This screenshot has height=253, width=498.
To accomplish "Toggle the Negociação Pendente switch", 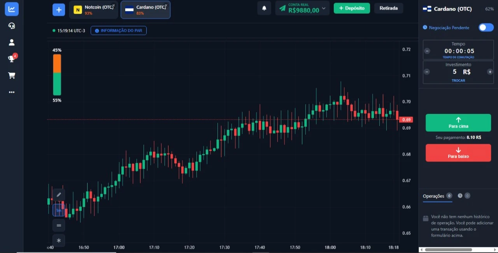I will pos(486,27).
